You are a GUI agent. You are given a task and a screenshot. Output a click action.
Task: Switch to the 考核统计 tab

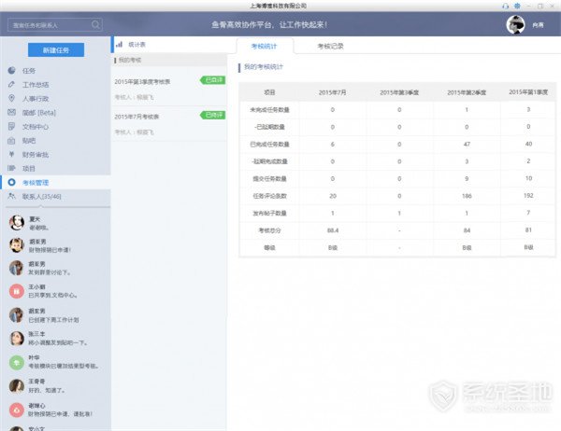point(265,46)
